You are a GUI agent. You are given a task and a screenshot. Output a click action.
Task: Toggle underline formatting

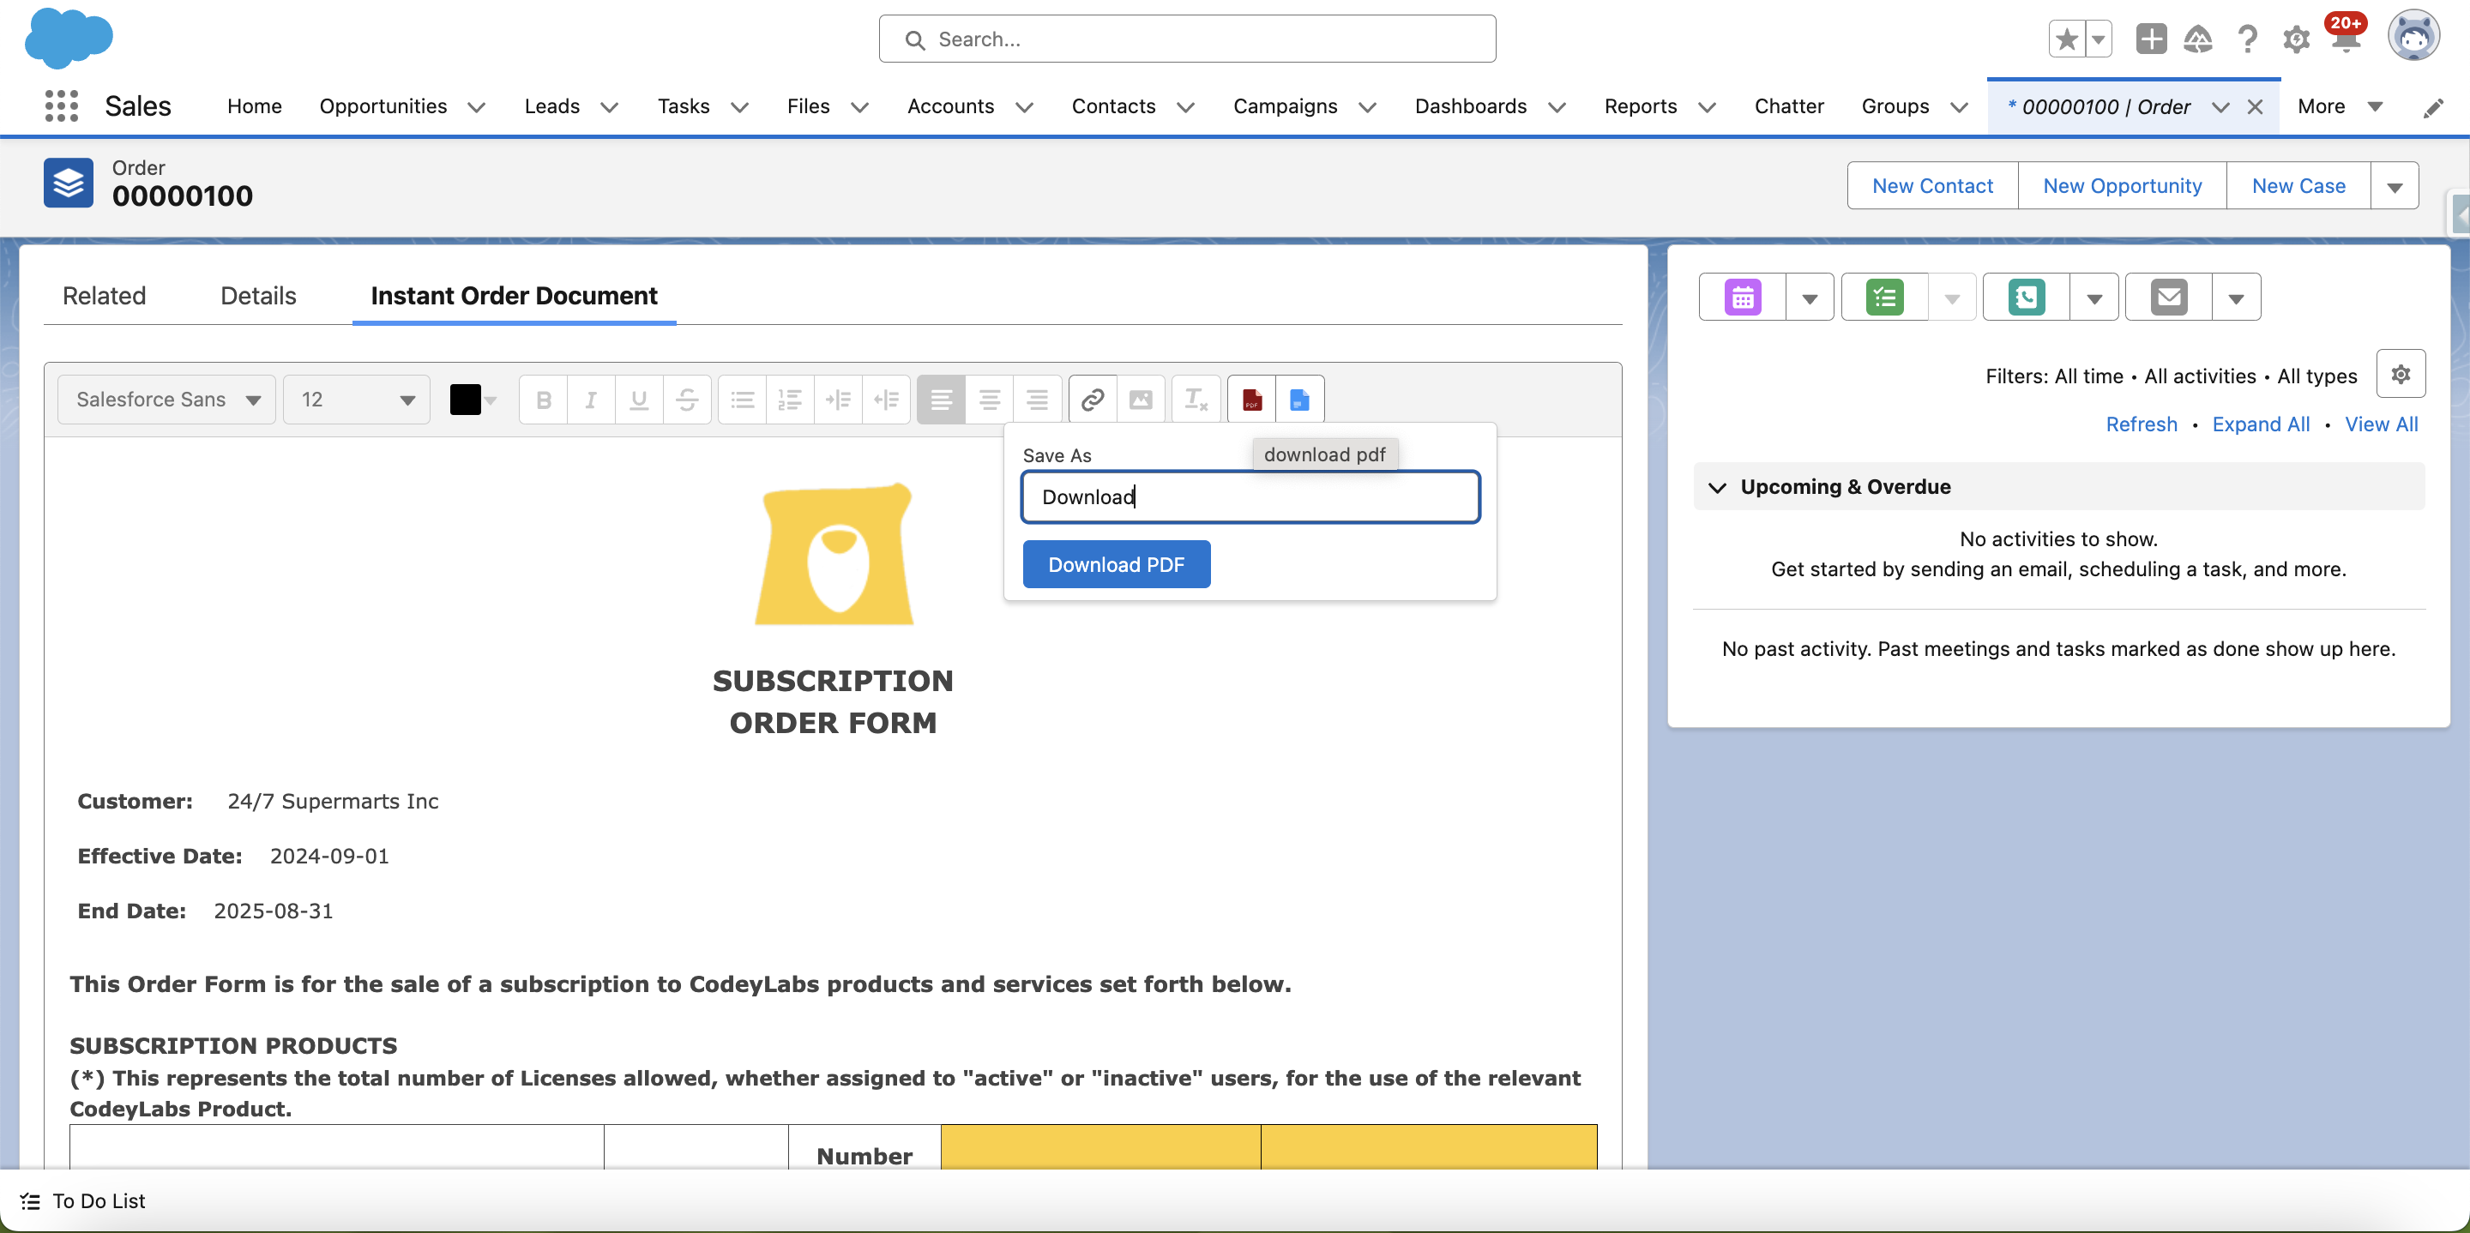pyautogui.click(x=639, y=400)
